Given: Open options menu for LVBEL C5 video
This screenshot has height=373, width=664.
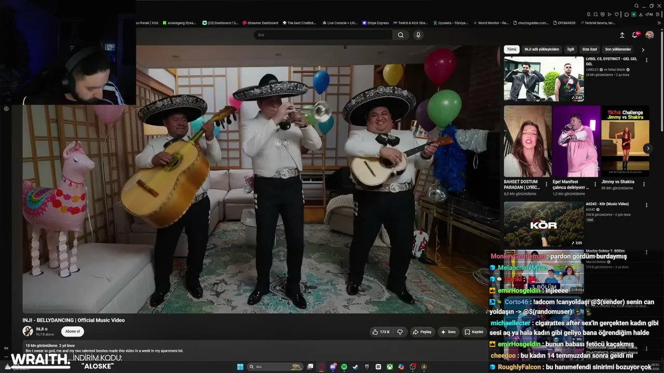Looking at the screenshot, I should point(646,60).
